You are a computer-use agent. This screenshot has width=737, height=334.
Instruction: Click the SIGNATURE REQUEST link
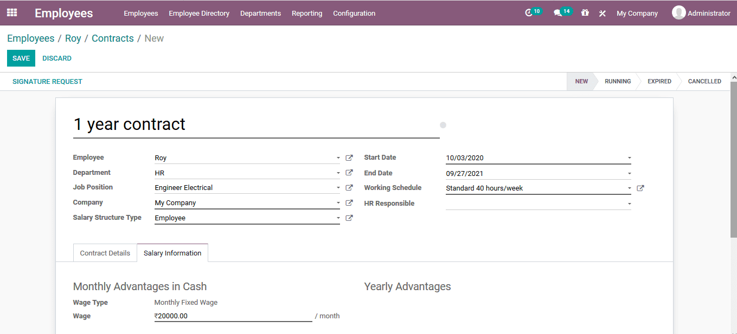tap(47, 81)
